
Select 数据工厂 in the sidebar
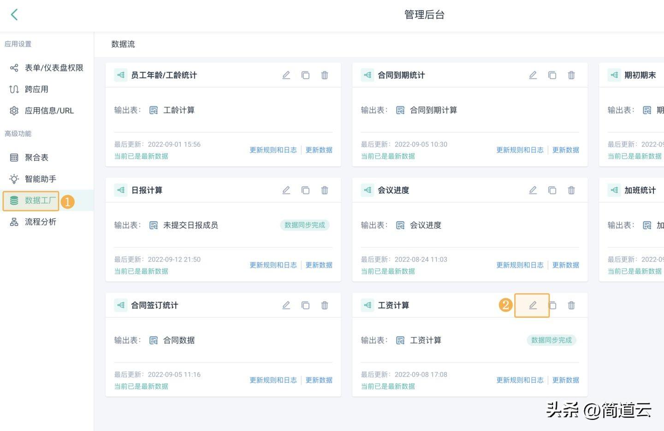(x=47, y=200)
